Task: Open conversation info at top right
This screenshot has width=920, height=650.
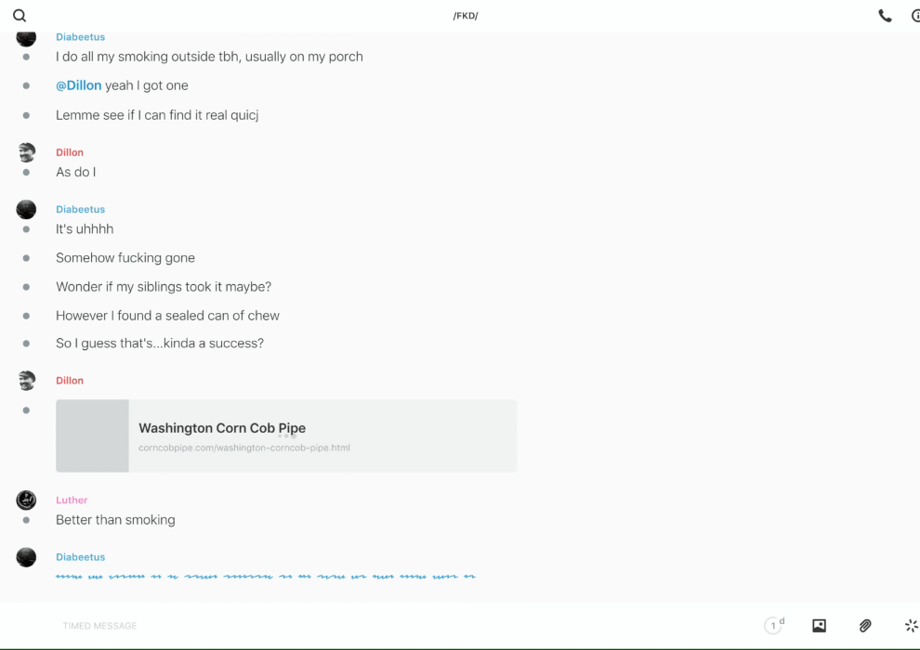Action: point(915,16)
